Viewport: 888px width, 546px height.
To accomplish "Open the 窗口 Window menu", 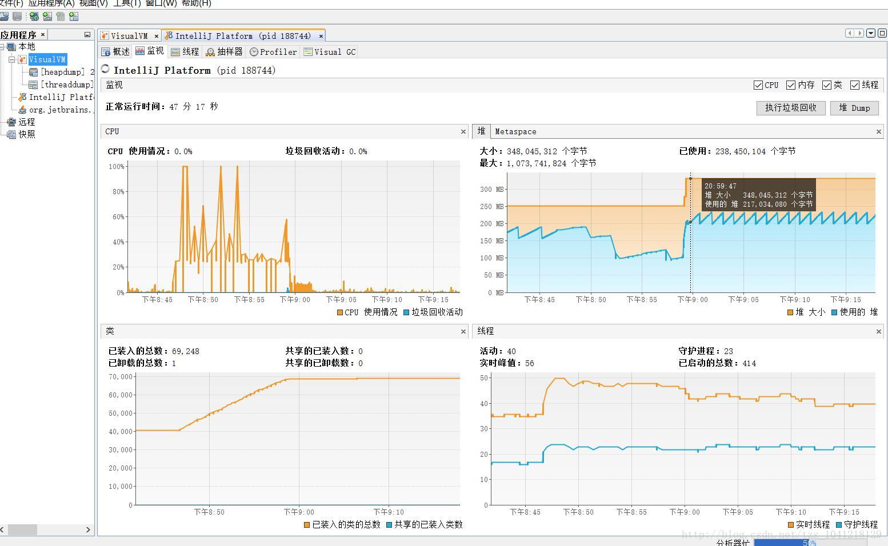I will 161,3.
